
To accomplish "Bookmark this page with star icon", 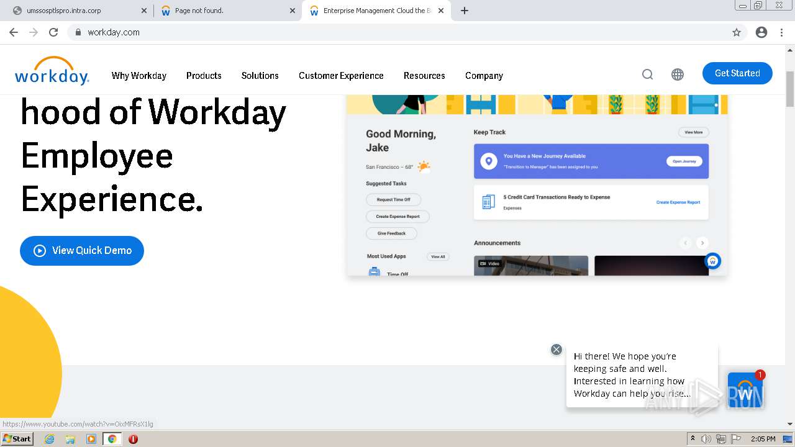I will [737, 32].
